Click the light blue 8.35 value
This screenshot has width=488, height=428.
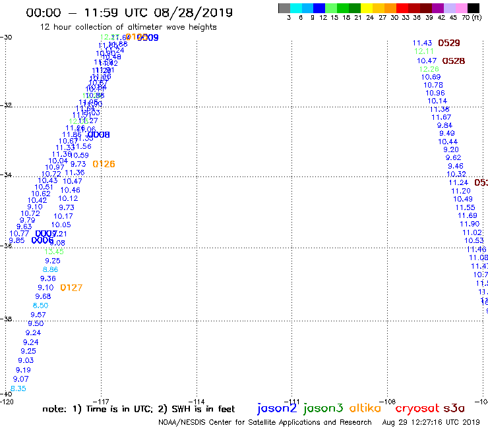[18, 388]
